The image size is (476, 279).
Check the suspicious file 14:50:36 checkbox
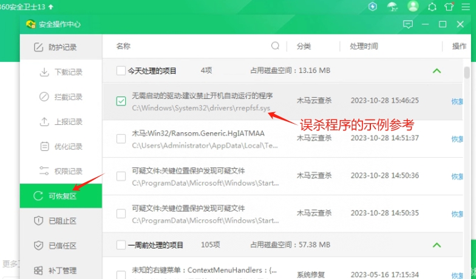click(x=121, y=176)
